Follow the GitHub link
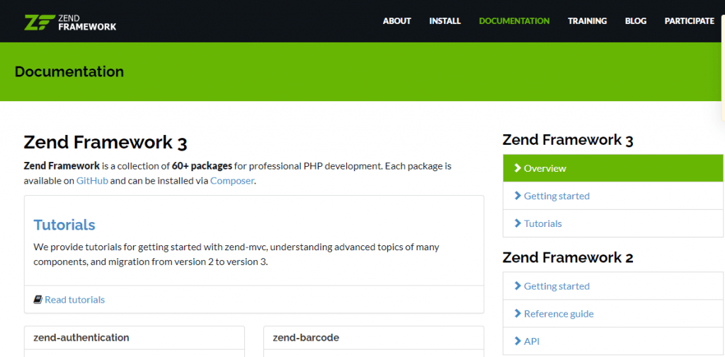The width and height of the screenshot is (725, 357). click(x=93, y=180)
